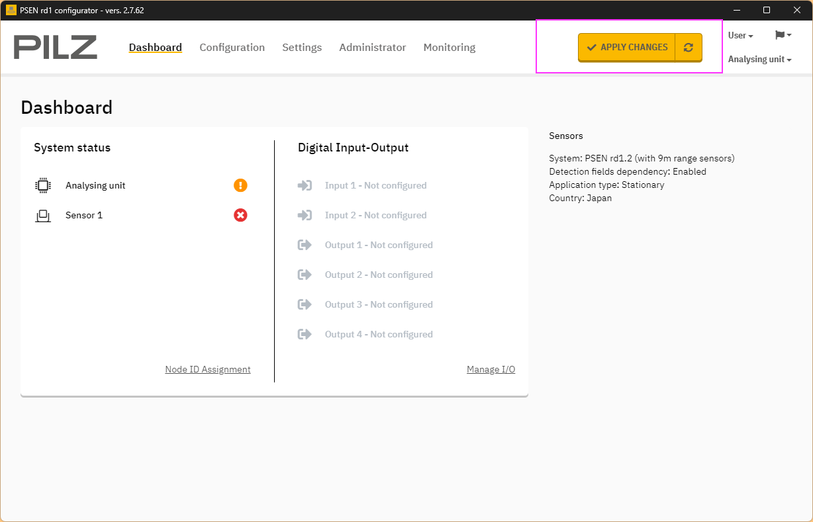Image resolution: width=813 pixels, height=522 pixels.
Task: Click the 'System: PSEN rd1.2' text line
Action: 642,158
